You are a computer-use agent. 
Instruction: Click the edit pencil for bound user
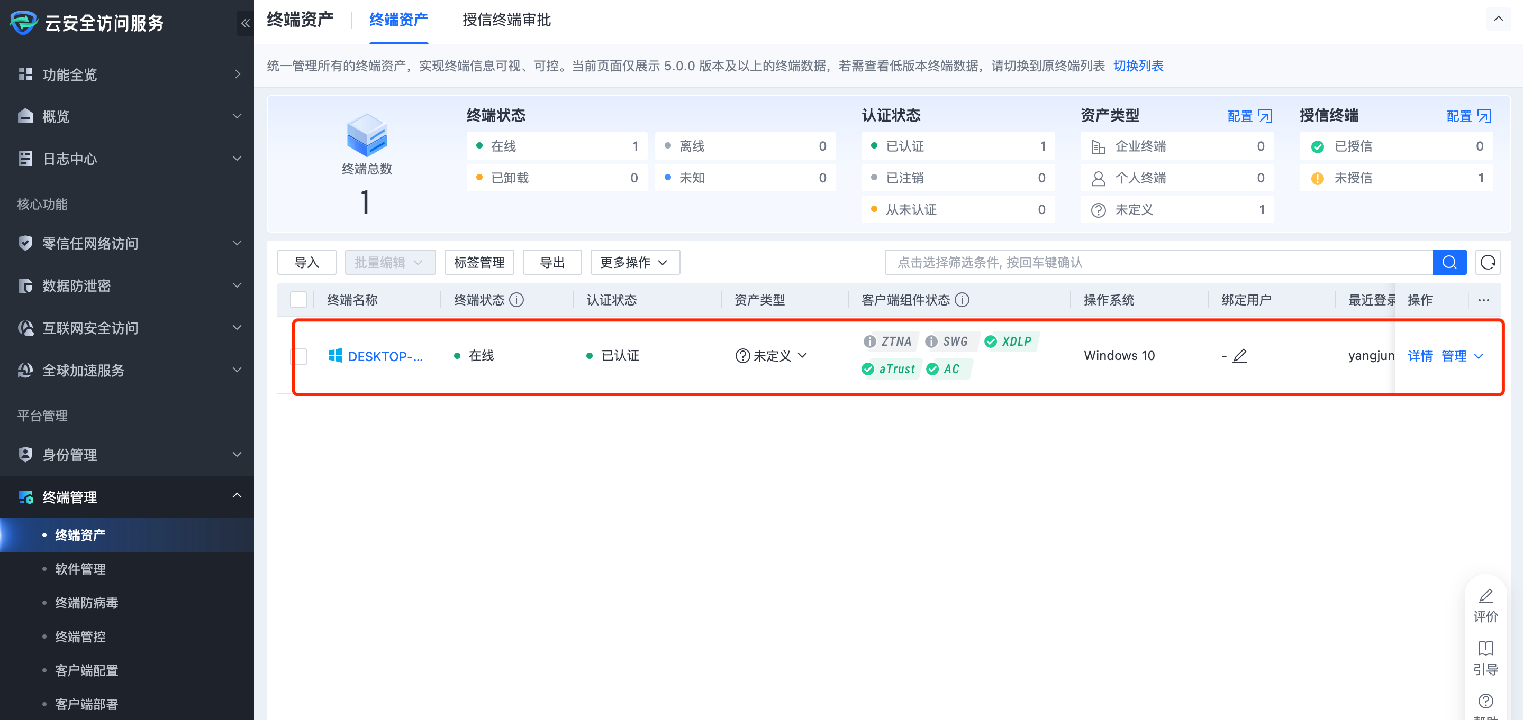1240,356
